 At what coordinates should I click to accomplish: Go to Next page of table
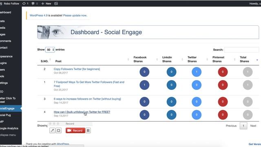tap(253, 126)
